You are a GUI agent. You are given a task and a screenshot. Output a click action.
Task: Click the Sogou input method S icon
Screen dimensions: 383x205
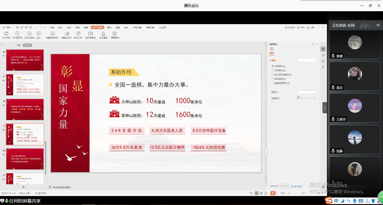tap(329, 201)
